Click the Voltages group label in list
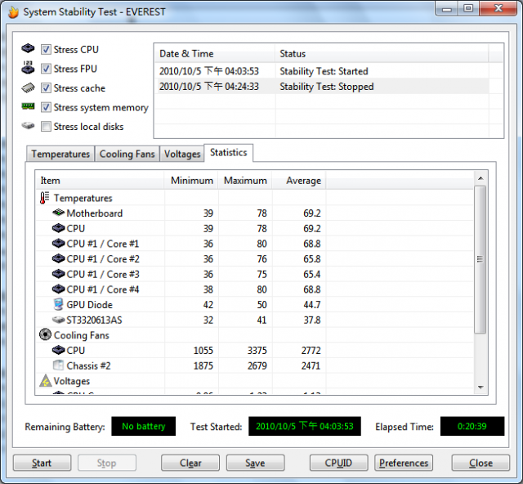Image resolution: width=523 pixels, height=484 pixels. (72, 381)
